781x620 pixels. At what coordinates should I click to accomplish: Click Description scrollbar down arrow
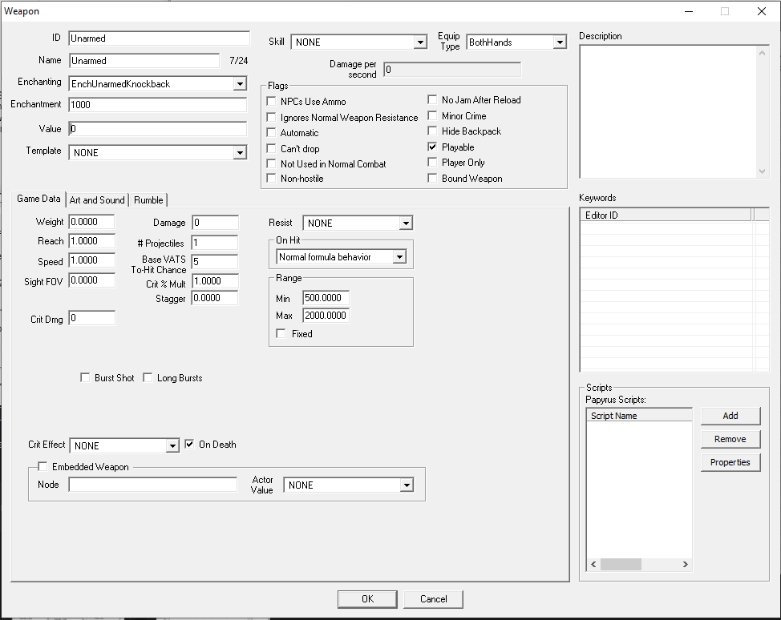click(762, 171)
